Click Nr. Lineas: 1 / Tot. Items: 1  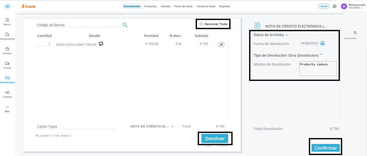(x=53, y=136)
